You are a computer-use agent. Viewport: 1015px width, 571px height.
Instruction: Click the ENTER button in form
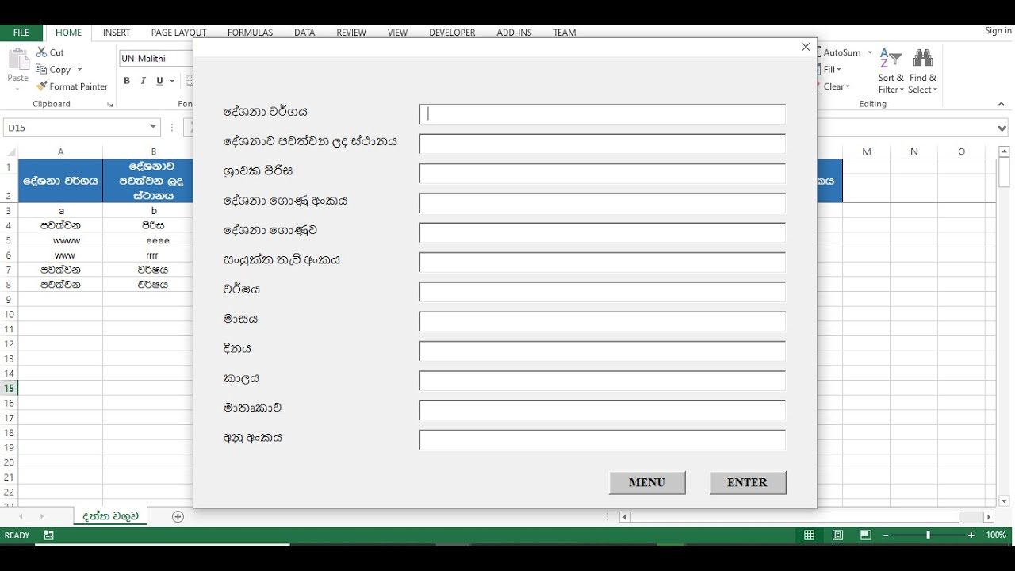tap(748, 482)
